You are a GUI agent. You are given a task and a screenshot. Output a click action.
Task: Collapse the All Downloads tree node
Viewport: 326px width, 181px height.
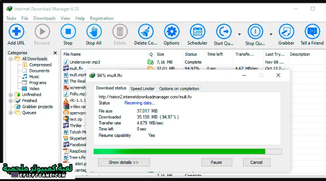coord(11,59)
